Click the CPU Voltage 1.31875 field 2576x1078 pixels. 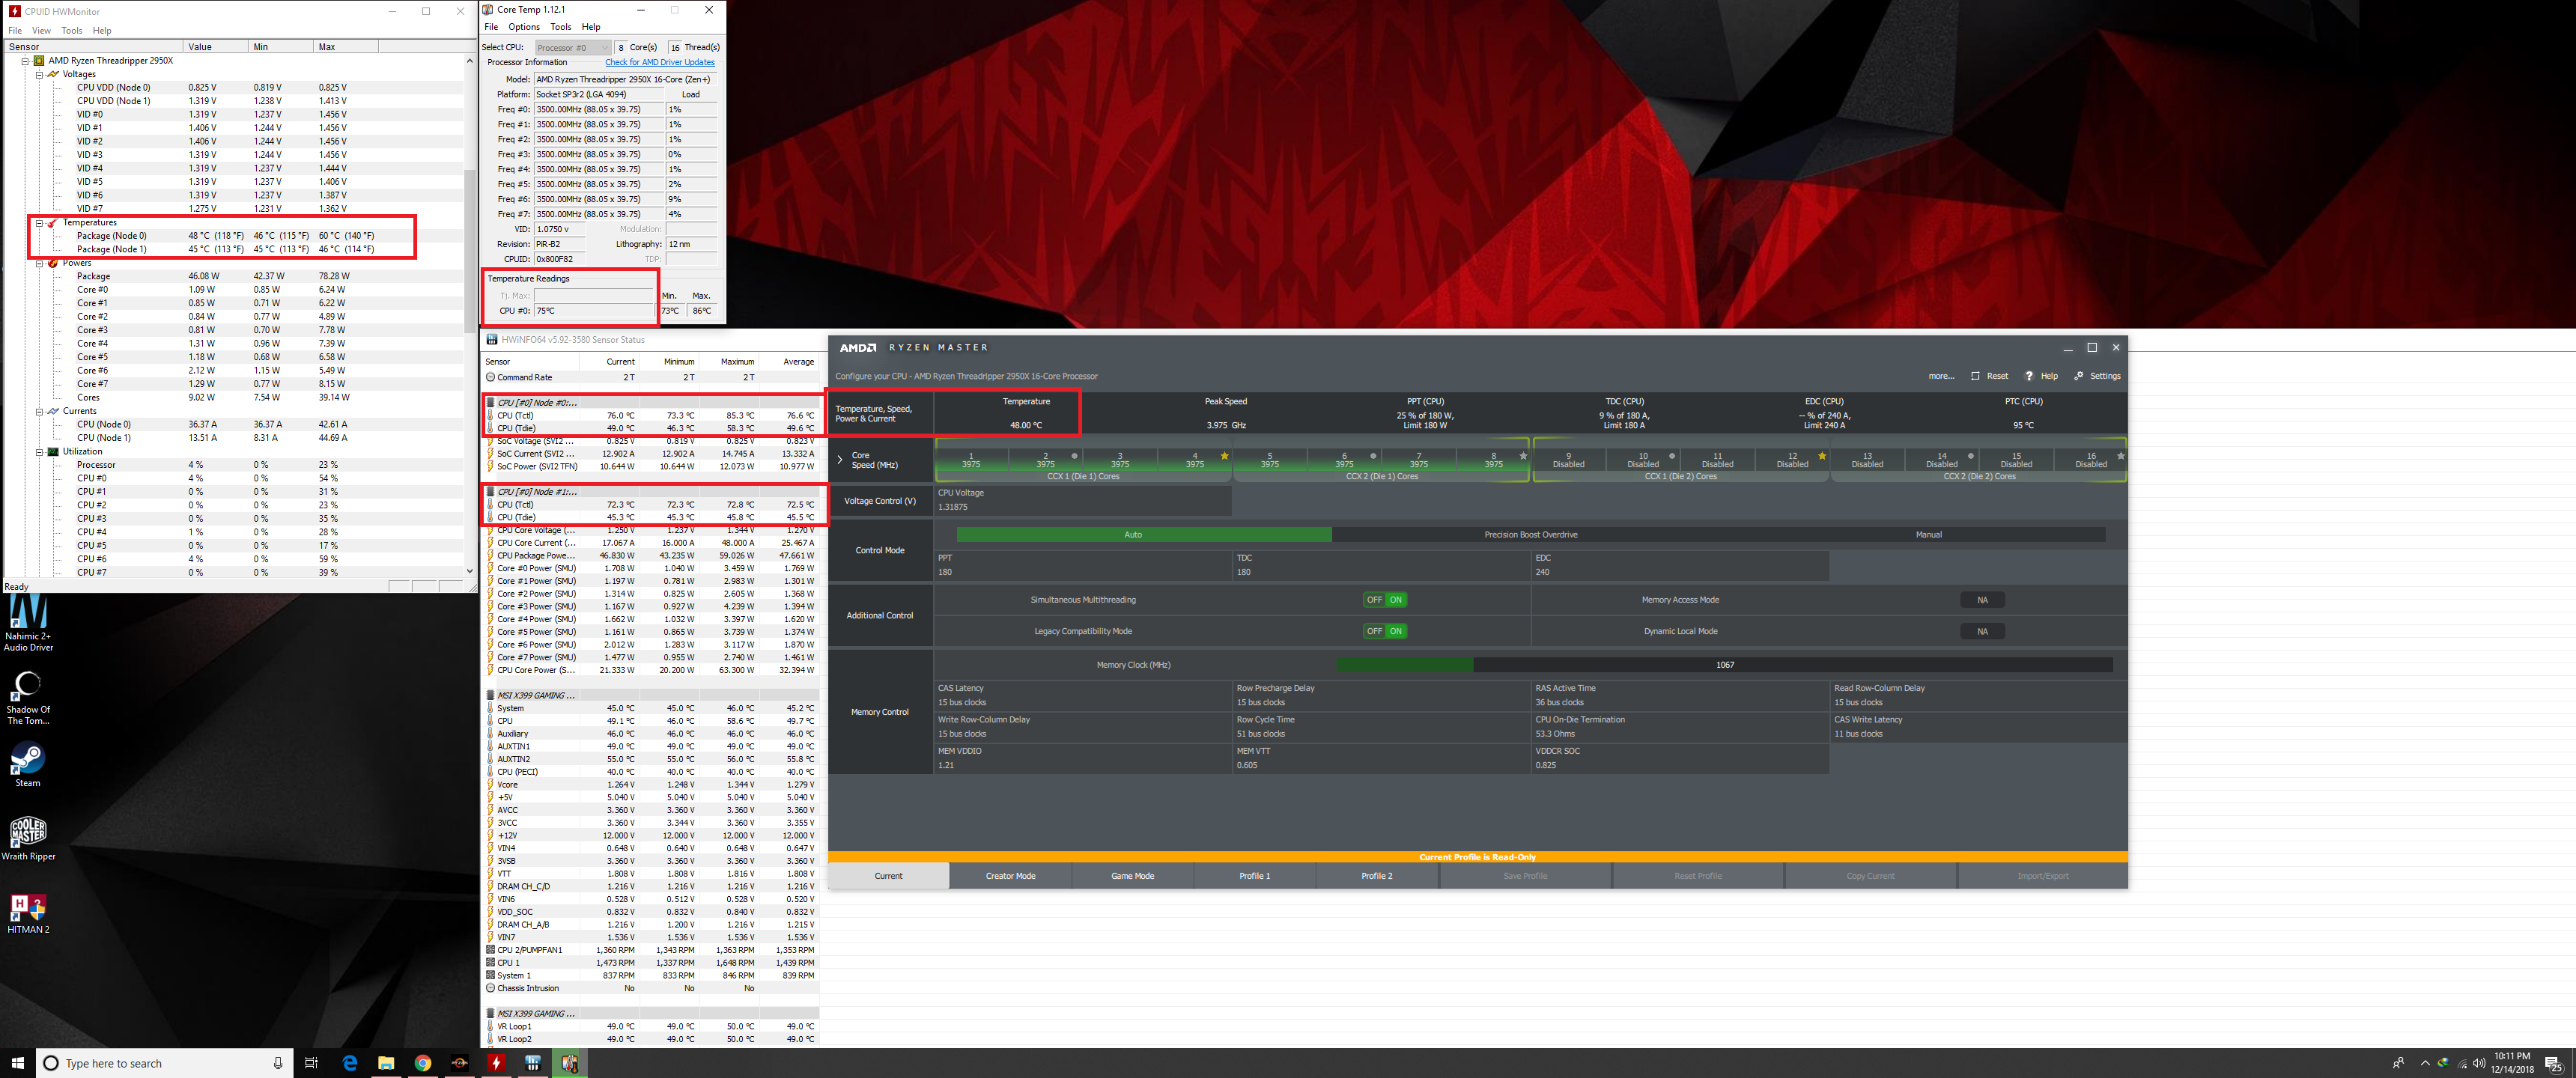pos(1083,500)
